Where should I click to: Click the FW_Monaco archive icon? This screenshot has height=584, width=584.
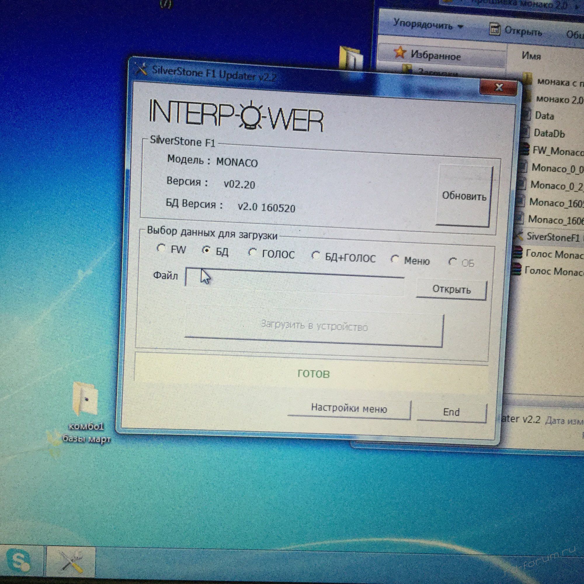tap(524, 149)
